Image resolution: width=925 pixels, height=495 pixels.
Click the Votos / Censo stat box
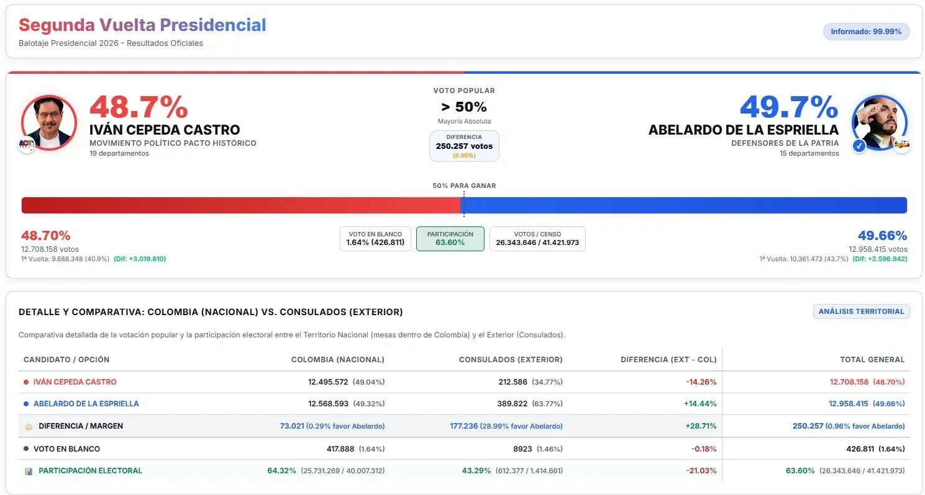[x=537, y=239]
